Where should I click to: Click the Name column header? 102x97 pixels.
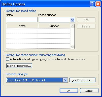22,26
